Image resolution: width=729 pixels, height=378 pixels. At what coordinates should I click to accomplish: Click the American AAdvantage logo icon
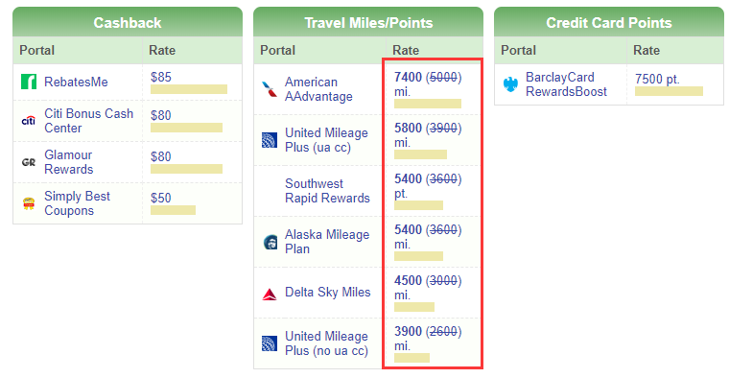coord(270,89)
